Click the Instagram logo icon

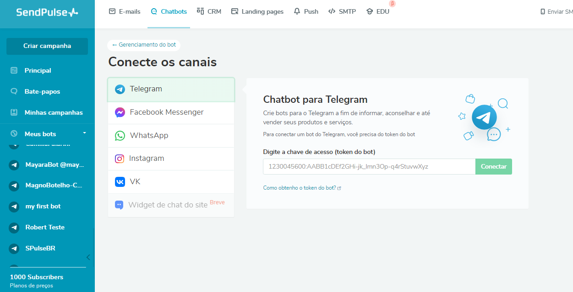tap(120, 159)
